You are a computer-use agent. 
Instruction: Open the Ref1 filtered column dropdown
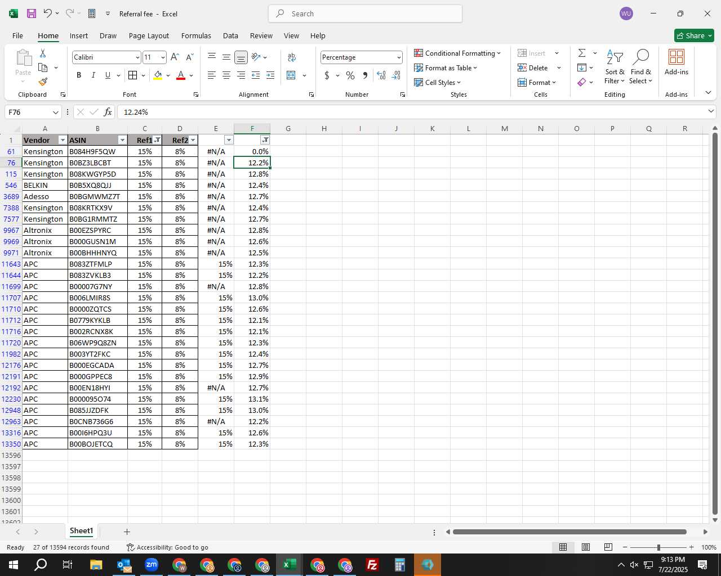pos(157,140)
